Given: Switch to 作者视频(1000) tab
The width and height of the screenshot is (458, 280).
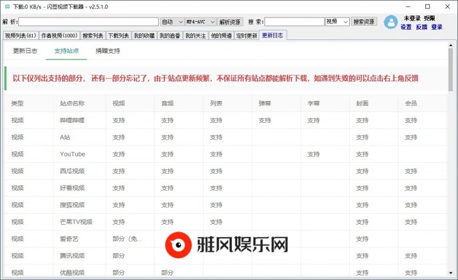Looking at the screenshot, I should pyautogui.click(x=60, y=35).
